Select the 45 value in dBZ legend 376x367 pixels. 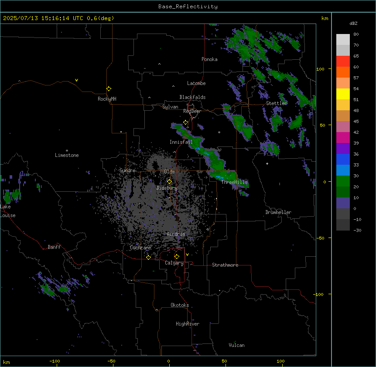pos(356,122)
